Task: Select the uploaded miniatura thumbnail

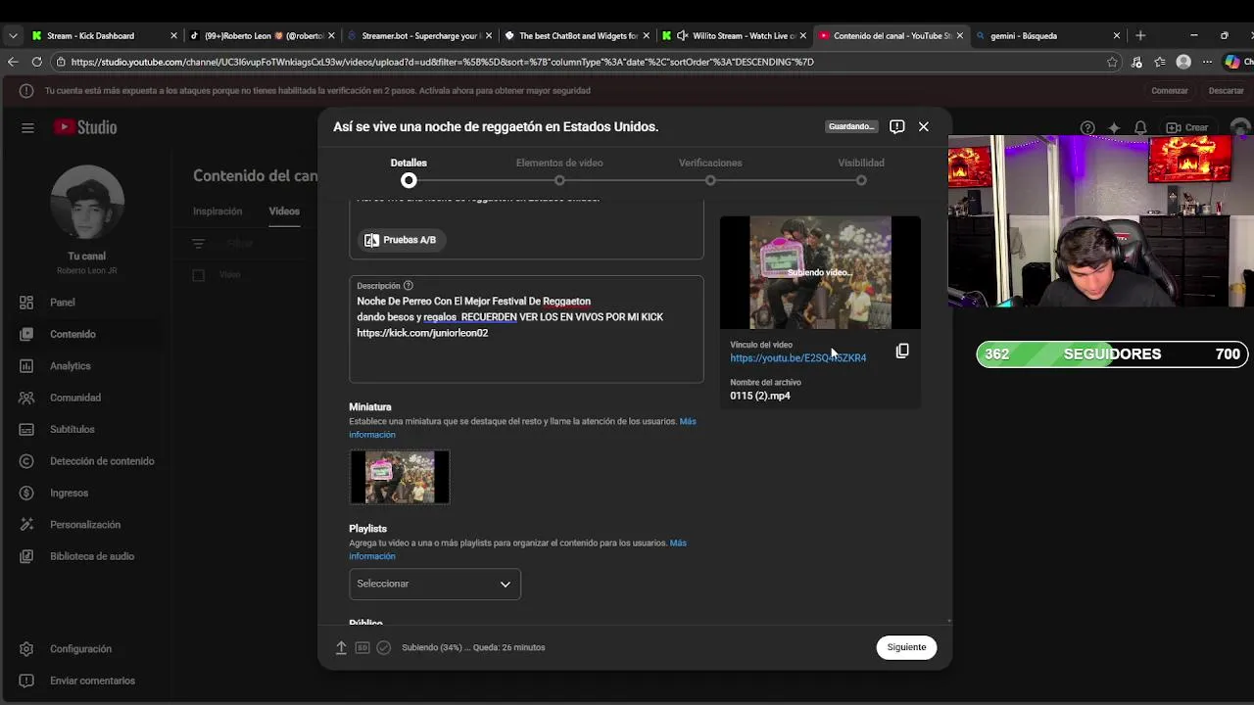Action: point(400,477)
